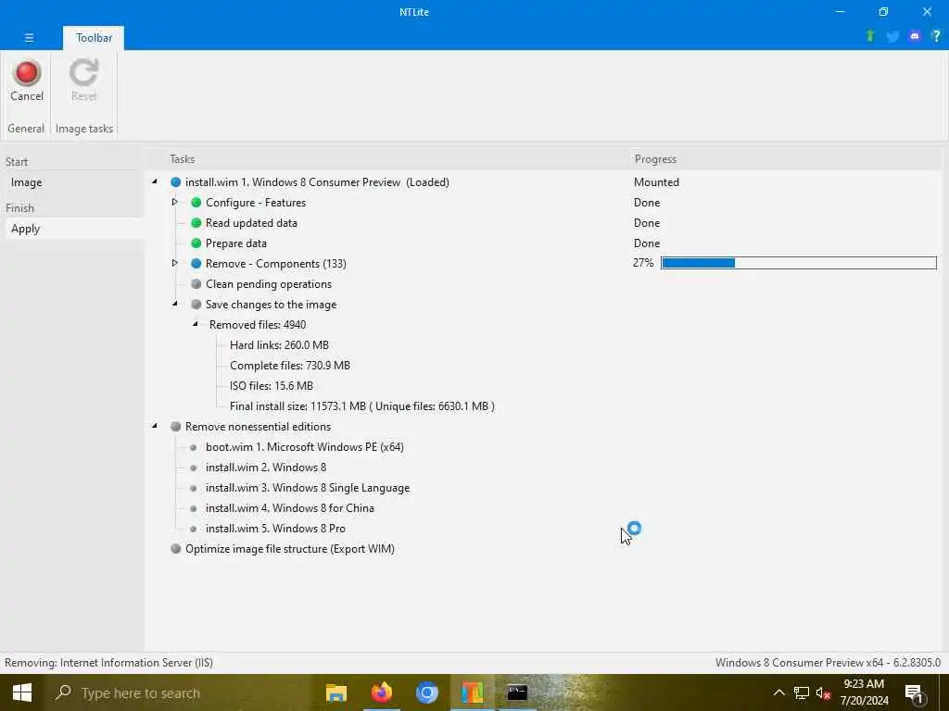Click the Reset arrow icon
This screenshot has width=949, height=711.
83,73
